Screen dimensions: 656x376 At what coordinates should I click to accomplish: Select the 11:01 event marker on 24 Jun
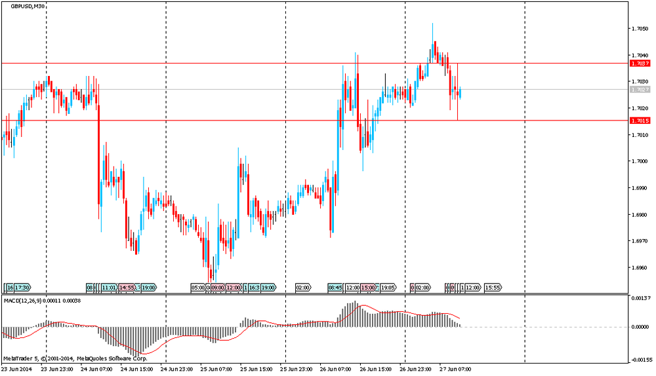(110, 288)
